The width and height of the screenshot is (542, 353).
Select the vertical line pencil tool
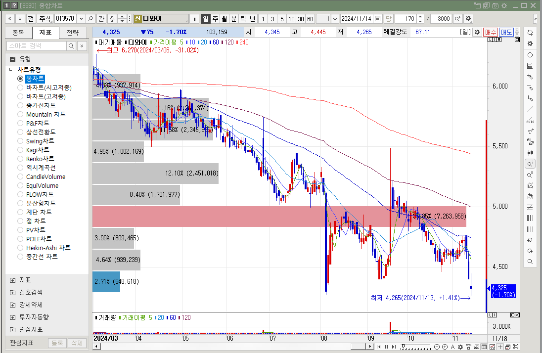point(530,98)
